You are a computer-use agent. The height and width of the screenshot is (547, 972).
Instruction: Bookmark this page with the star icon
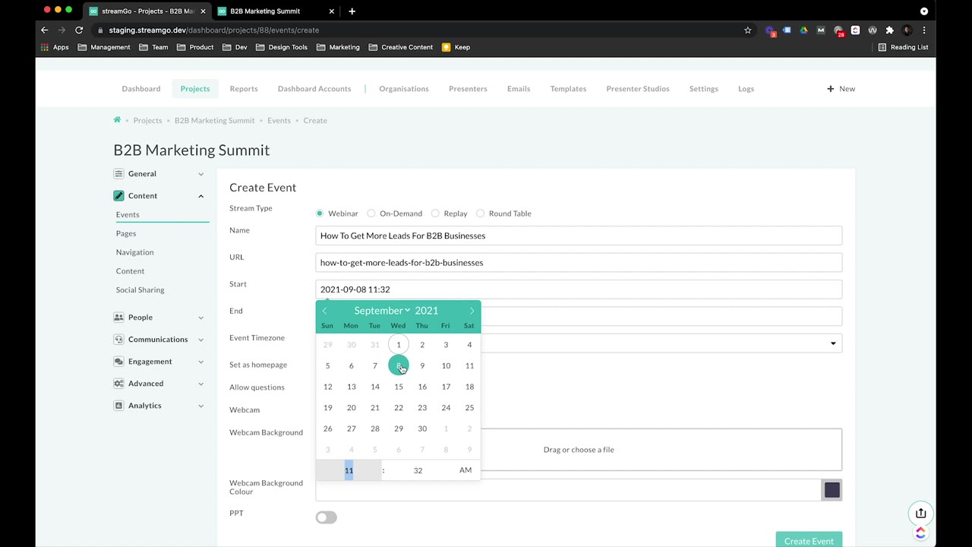click(x=747, y=30)
